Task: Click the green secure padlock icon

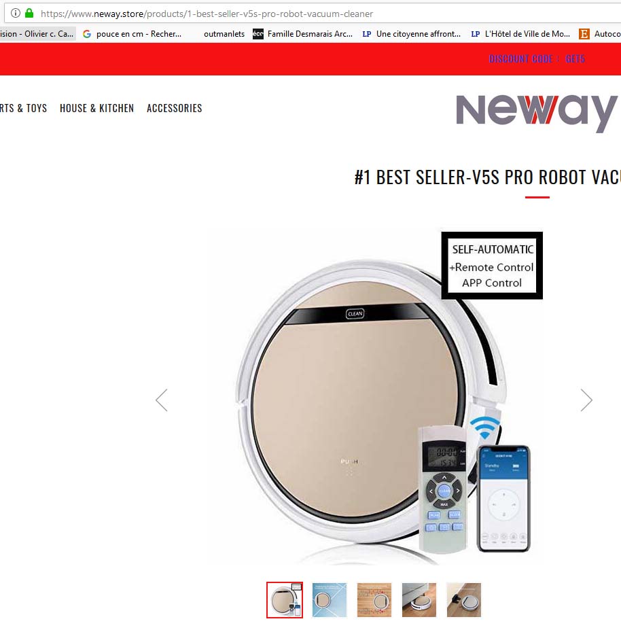Action: point(29,14)
